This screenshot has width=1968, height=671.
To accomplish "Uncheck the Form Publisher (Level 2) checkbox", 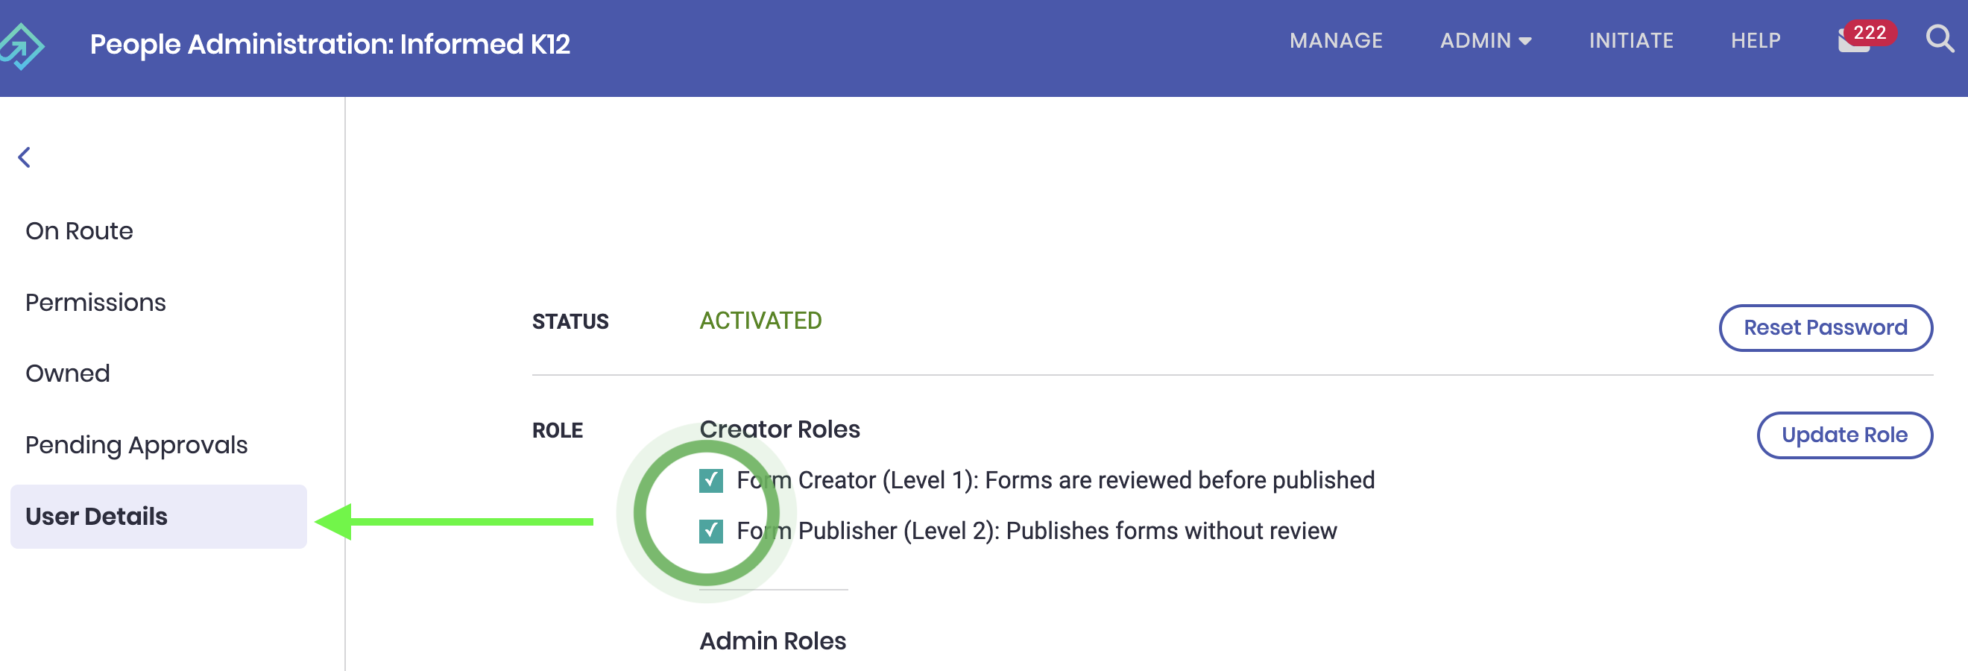I will (710, 531).
